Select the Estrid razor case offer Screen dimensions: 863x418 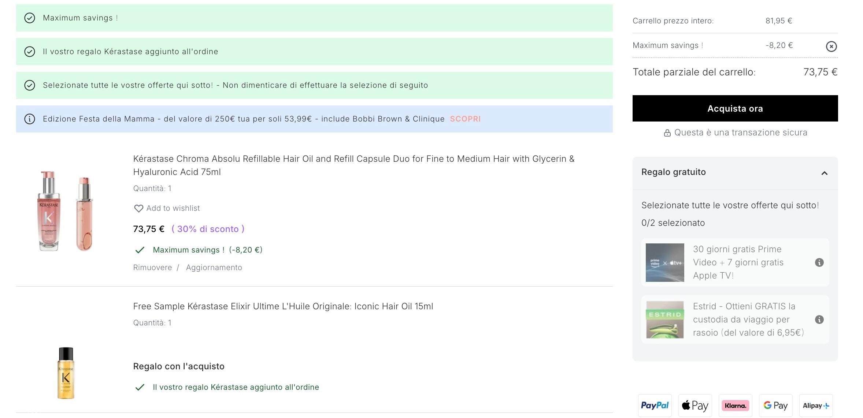click(x=735, y=320)
